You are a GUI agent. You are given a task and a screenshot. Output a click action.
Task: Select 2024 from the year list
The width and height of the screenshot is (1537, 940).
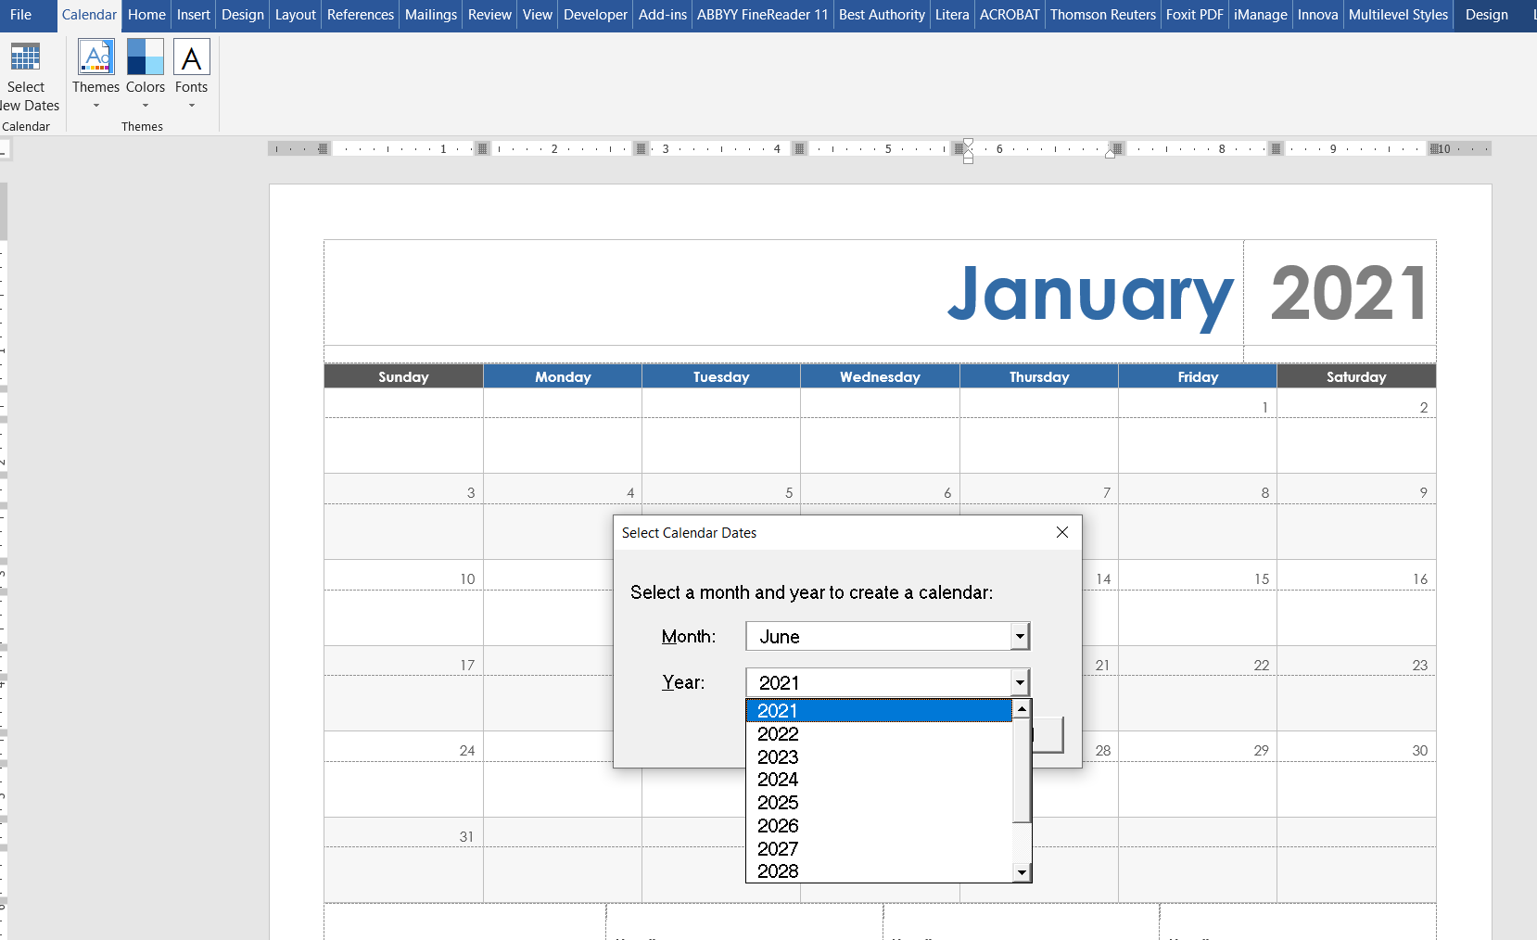[x=778, y=780]
